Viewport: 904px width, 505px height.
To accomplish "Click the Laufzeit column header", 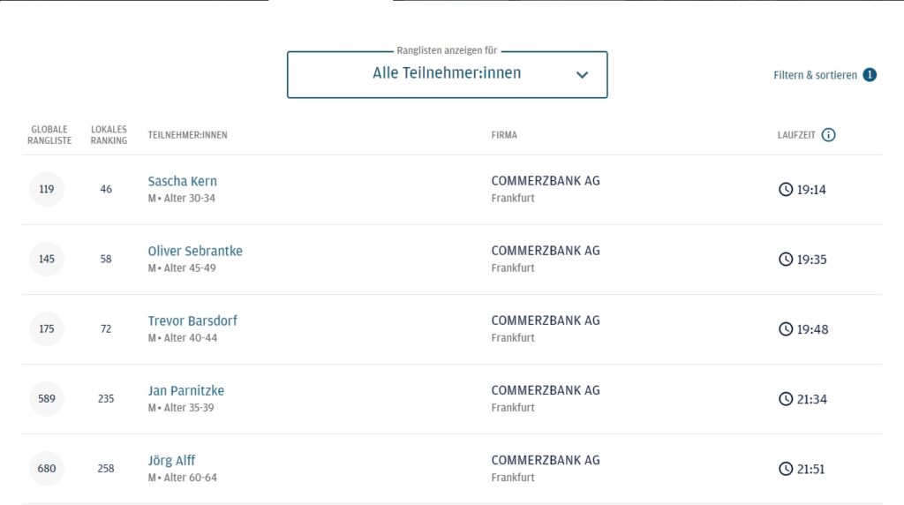I will [x=796, y=135].
